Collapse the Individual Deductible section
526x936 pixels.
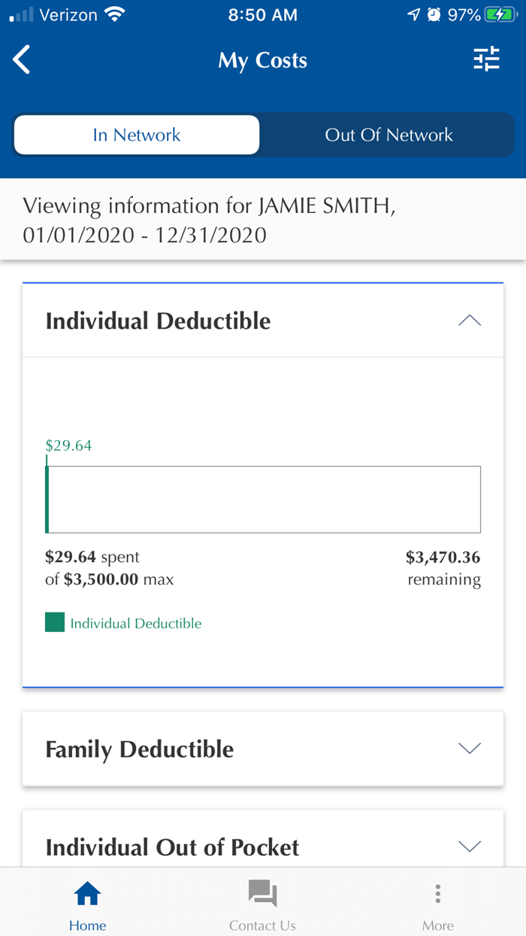click(469, 321)
